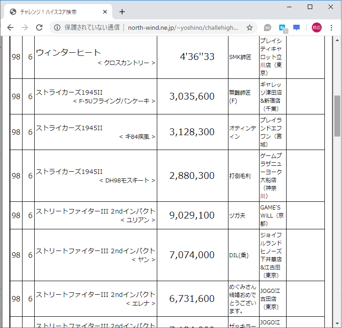Click the address bar URL north-wind.ne.jp
The image size is (342, 328).
tap(183, 27)
